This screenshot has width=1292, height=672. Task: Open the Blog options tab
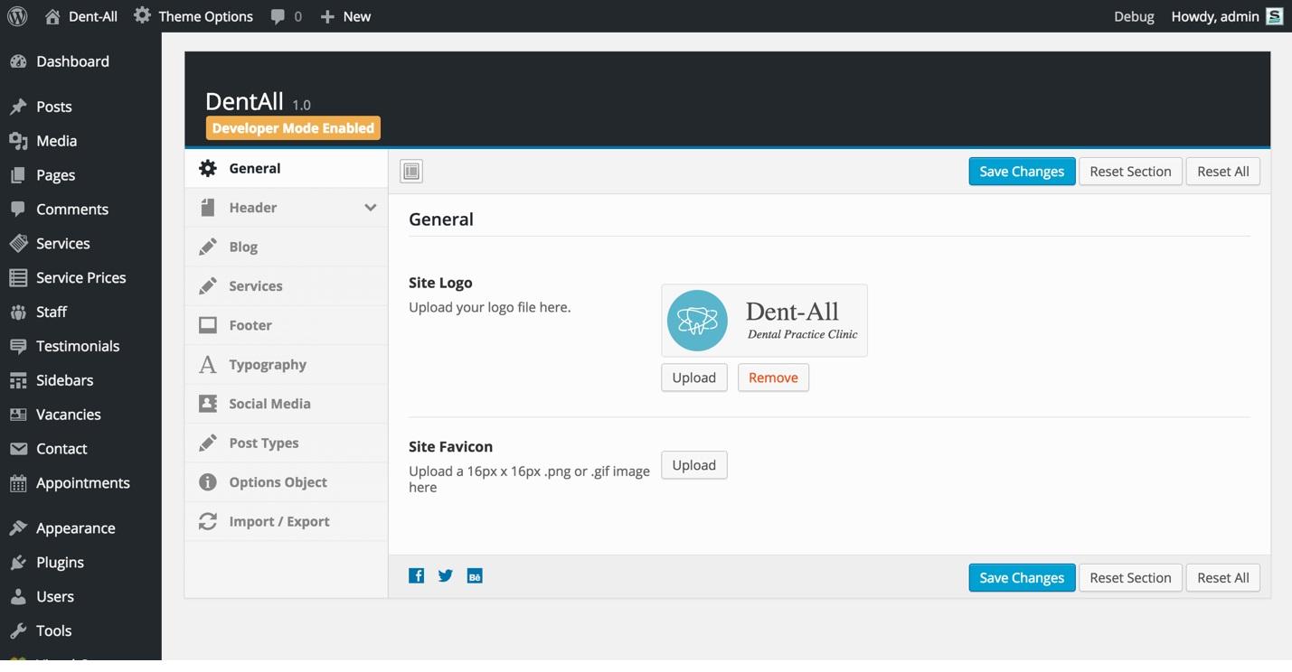click(x=287, y=247)
